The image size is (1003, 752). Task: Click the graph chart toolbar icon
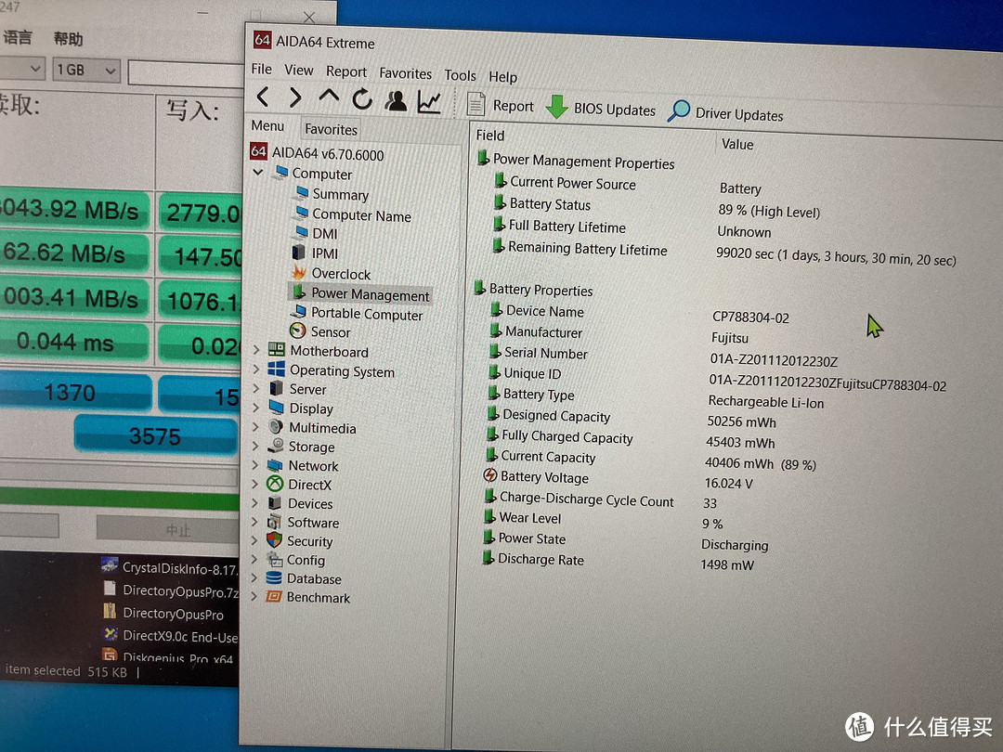[429, 102]
